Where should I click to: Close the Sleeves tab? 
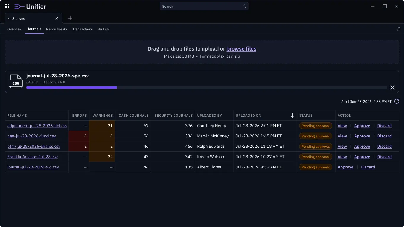(57, 18)
